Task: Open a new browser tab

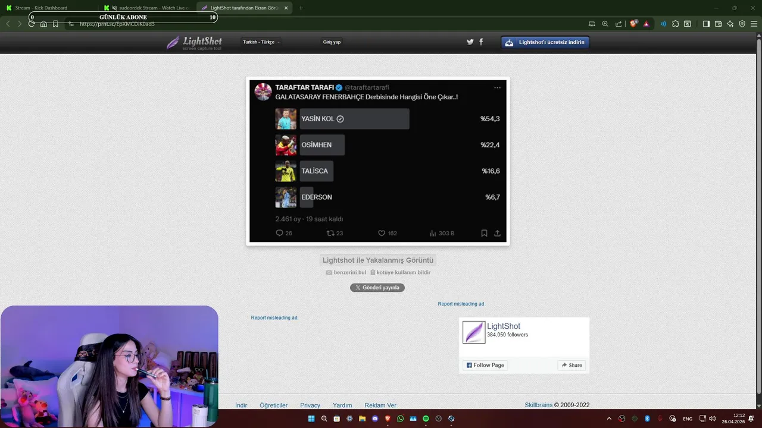Action: 300,8
